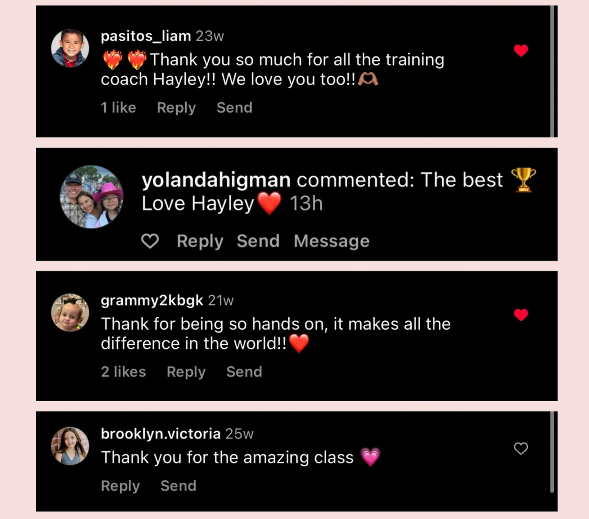This screenshot has width=589, height=519.
Task: Reply to pasitos_liam's comment
Action: [176, 108]
